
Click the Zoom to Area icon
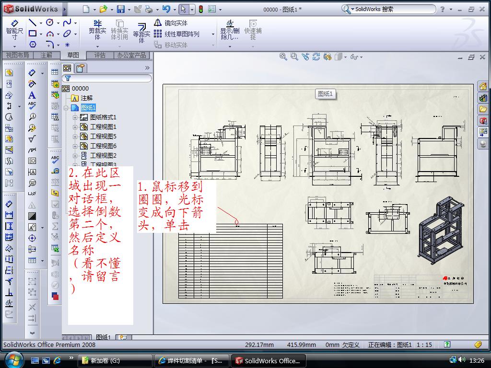click(294, 57)
